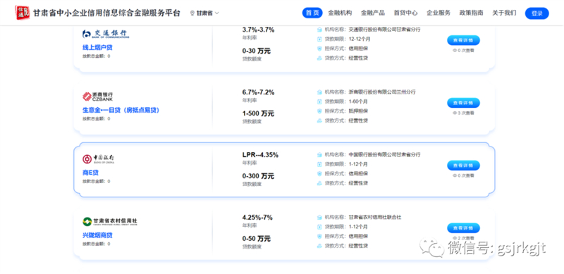
Task: Click the 贷款期限 calendar icon in the CZBANK card
Action: pos(319,101)
